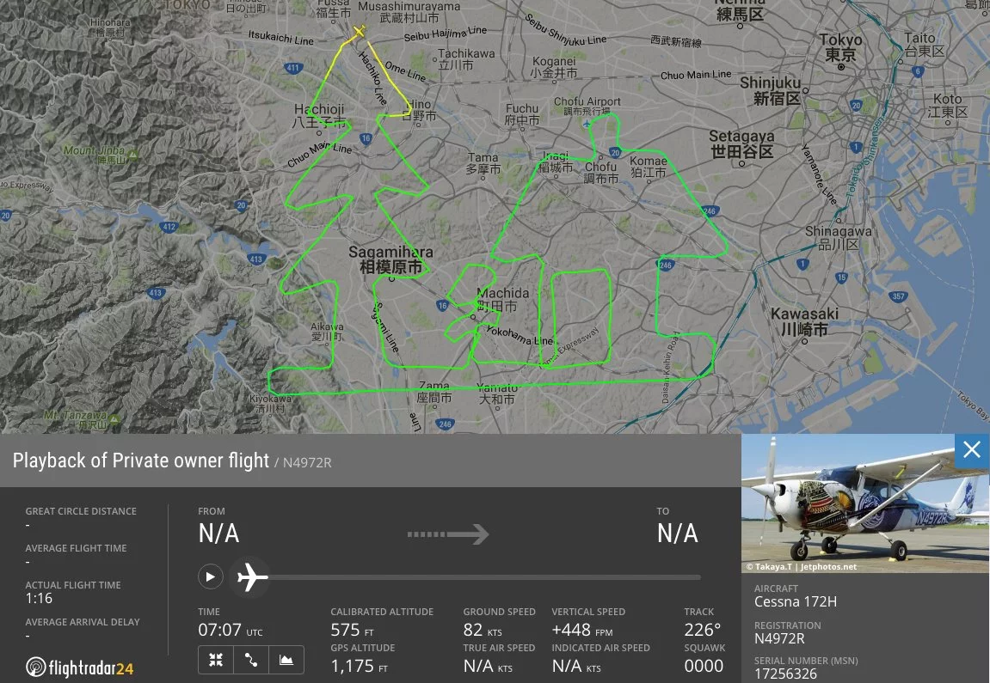990x683 pixels.
Task: Click the yellow aircraft icon on map
Action: (359, 32)
